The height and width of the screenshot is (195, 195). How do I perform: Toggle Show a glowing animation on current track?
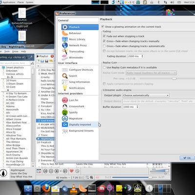tap(103, 26)
